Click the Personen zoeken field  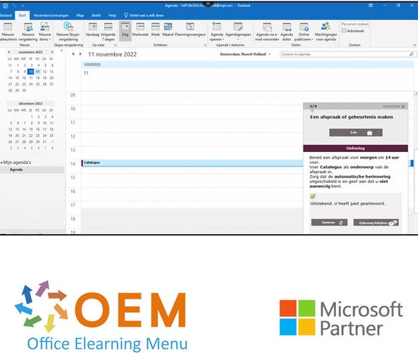pos(355,24)
